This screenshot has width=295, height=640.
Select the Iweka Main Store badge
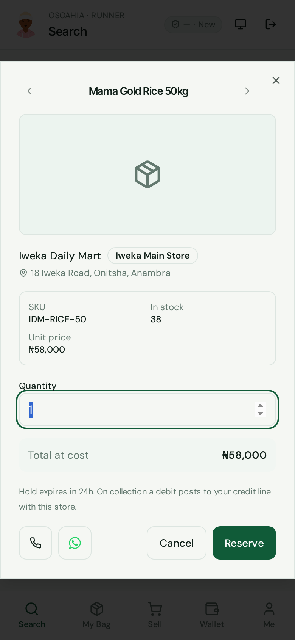tap(153, 256)
